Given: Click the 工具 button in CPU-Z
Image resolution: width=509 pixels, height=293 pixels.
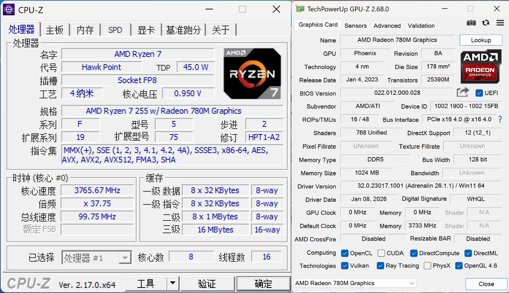Looking at the screenshot, I should (146, 283).
